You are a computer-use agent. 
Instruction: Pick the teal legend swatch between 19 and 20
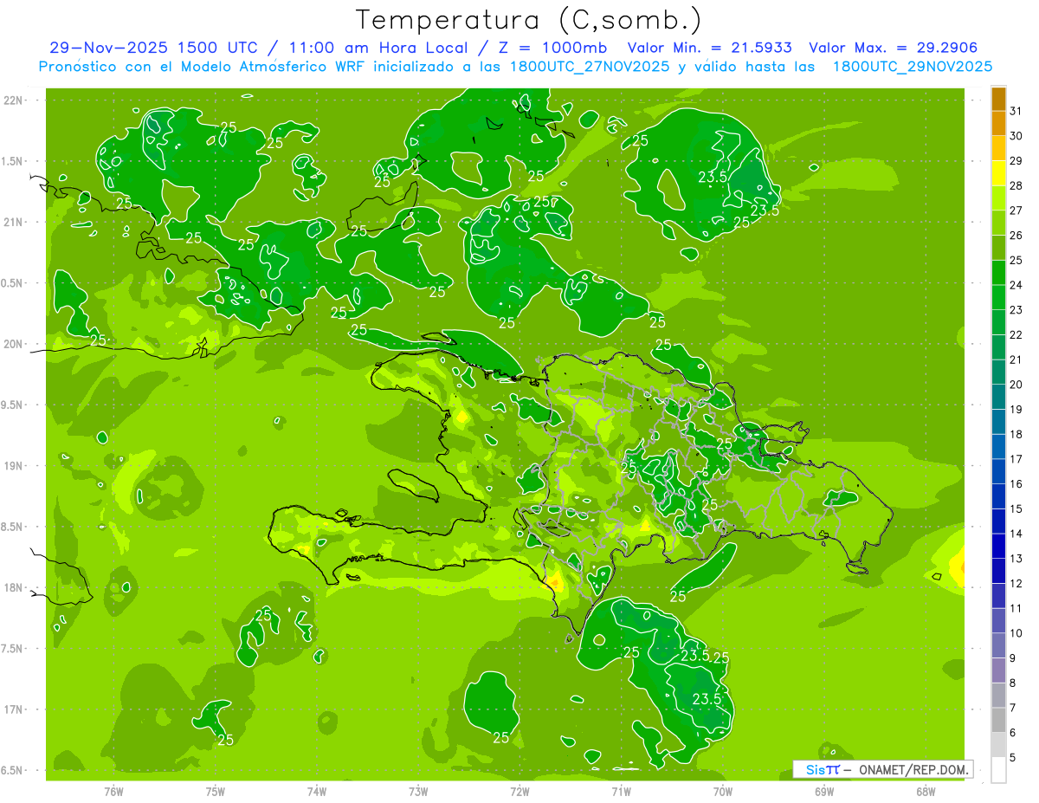tap(998, 397)
